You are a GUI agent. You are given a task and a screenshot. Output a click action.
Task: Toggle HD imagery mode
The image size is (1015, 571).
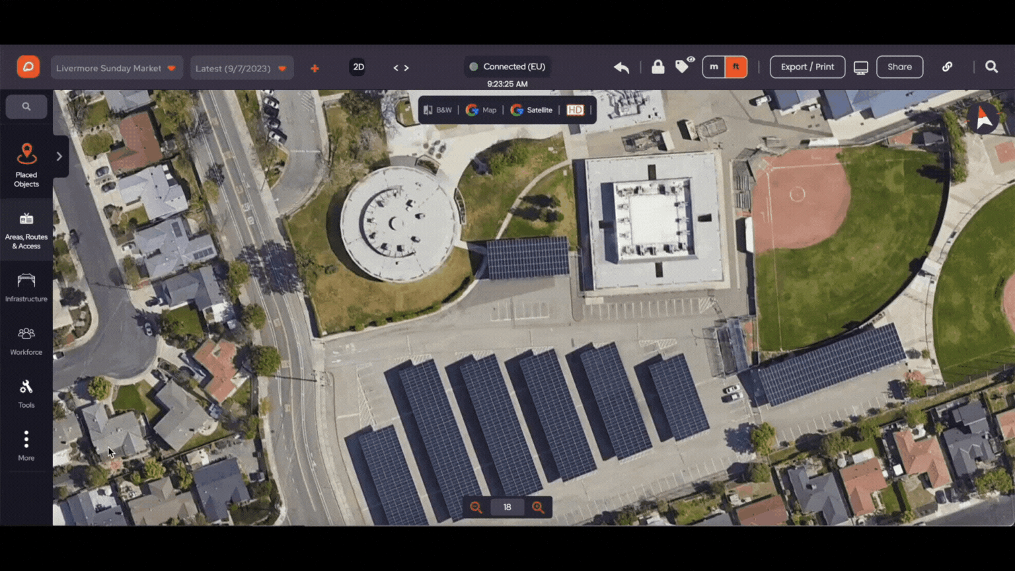575,110
